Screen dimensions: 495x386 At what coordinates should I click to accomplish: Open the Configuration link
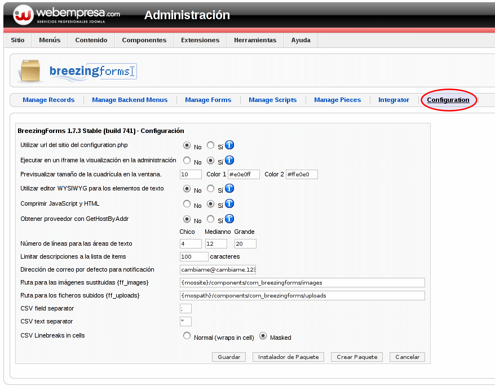[448, 100]
